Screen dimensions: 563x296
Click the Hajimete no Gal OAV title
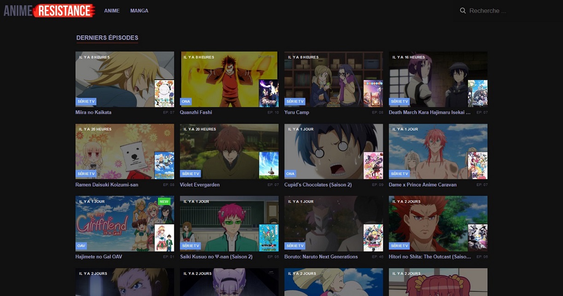[99, 257]
